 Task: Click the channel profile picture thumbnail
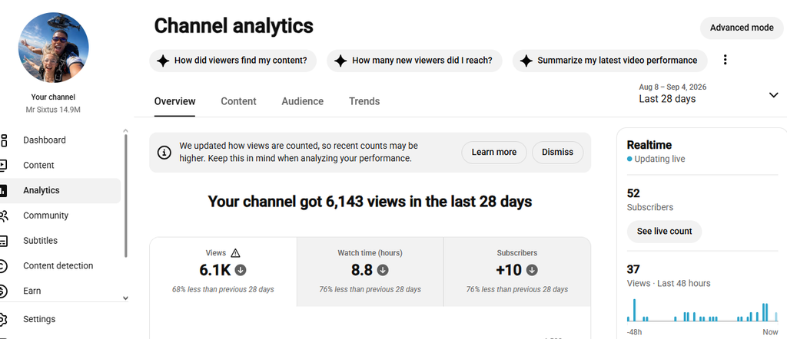click(54, 48)
